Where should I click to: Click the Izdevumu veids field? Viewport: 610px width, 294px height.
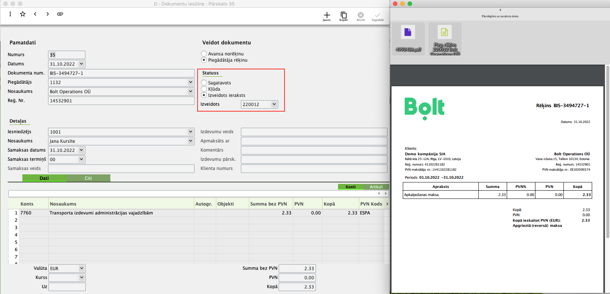(x=314, y=132)
